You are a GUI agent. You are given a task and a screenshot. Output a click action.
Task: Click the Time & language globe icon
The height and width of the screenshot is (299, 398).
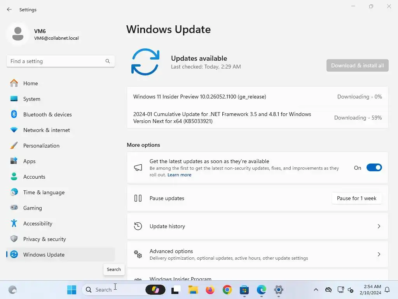click(14, 192)
